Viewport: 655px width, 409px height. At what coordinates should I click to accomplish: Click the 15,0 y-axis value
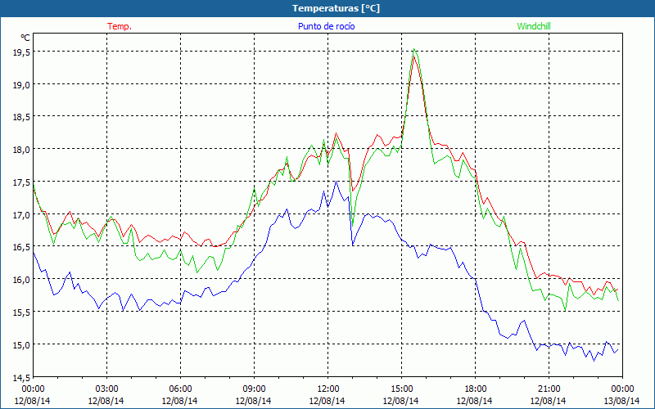[x=21, y=344]
